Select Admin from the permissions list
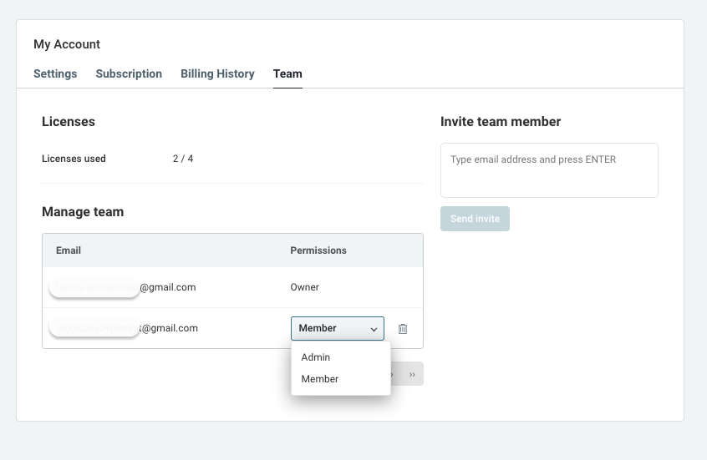This screenshot has width=707, height=460. pos(316,357)
